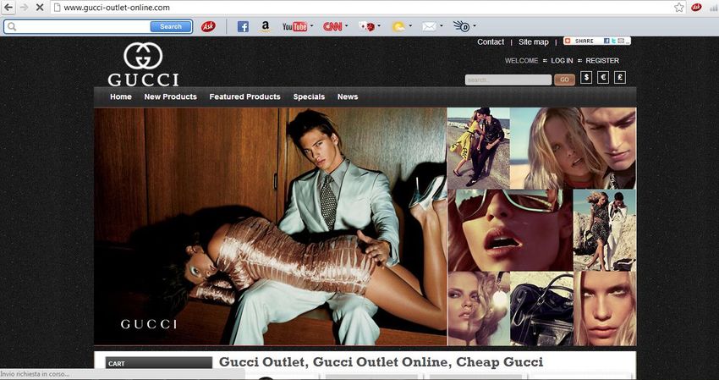Viewport: 719px width, 380px height.
Task: Expand the CNN dropdown arrow
Action: tap(347, 25)
